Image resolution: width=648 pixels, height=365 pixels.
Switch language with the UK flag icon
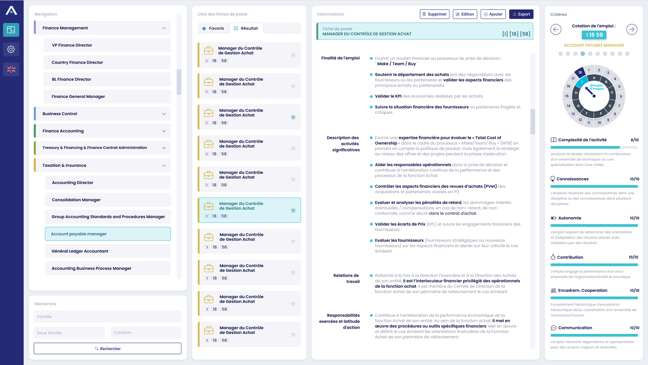click(x=11, y=70)
